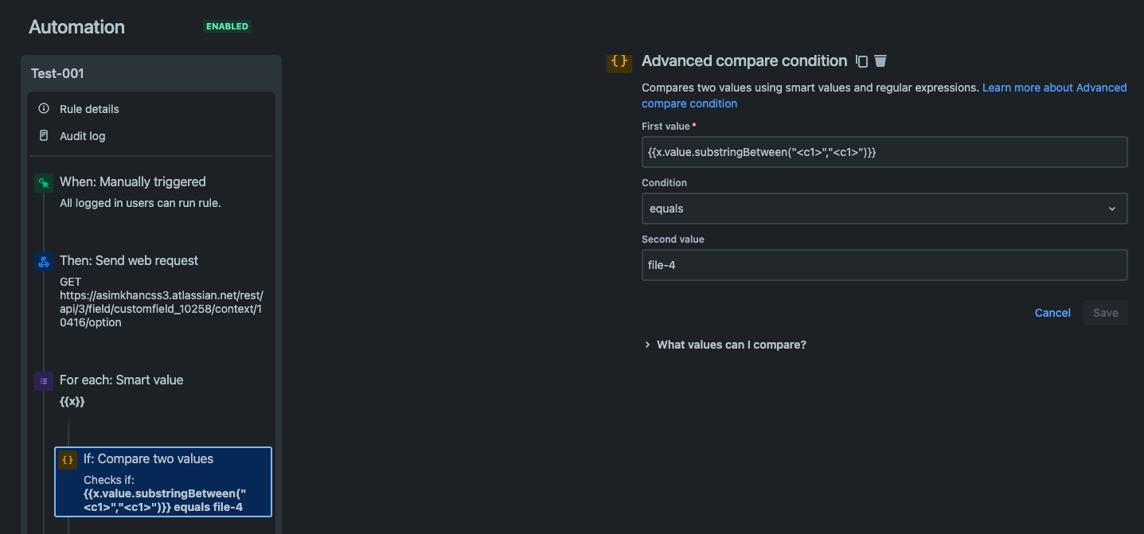Click the Audit log icon

point(45,135)
